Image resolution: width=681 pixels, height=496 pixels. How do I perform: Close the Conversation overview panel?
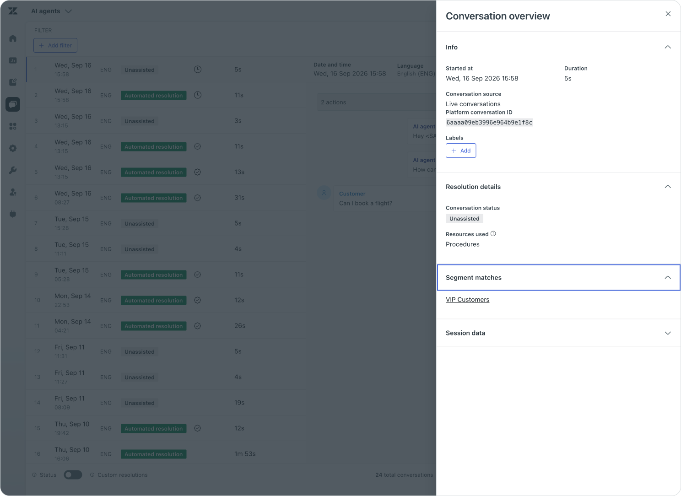pos(668,14)
